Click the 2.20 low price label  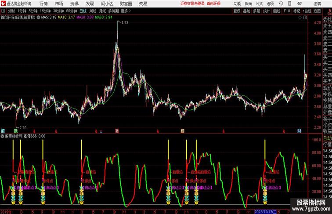point(23,128)
